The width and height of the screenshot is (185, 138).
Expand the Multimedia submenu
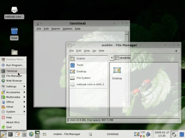tap(14, 97)
